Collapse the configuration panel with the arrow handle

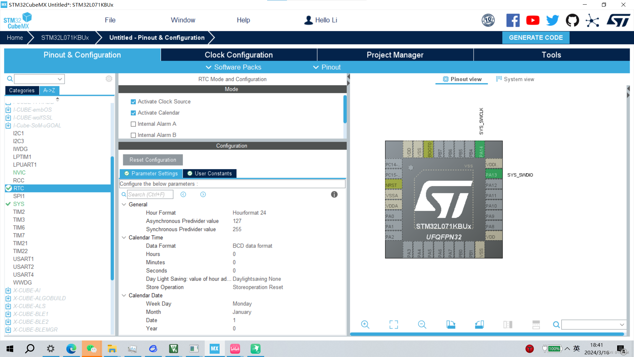point(348,80)
